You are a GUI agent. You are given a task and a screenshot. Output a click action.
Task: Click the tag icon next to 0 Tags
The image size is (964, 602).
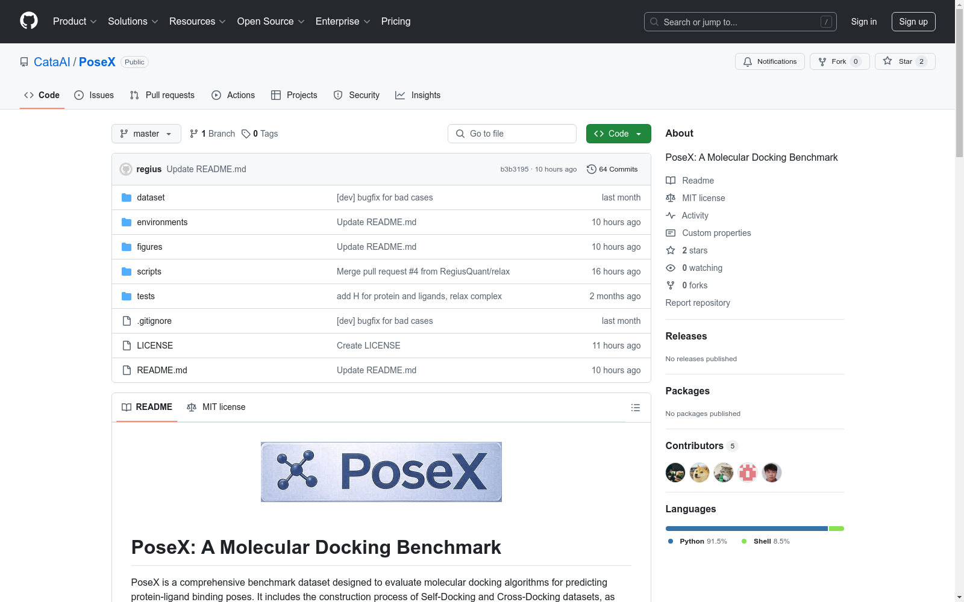coord(246,134)
